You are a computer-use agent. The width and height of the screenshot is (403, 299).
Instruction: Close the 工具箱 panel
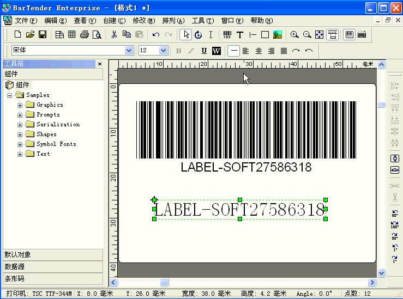coord(100,64)
